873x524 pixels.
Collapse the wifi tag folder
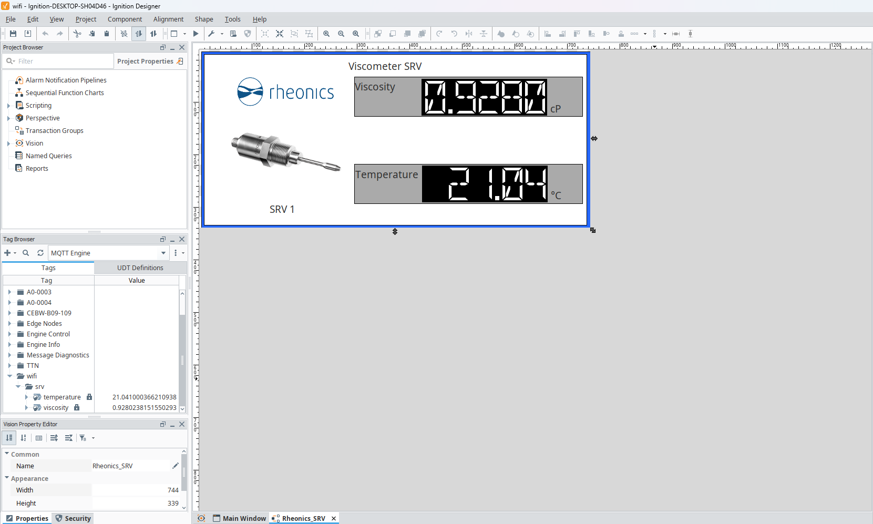(9, 376)
